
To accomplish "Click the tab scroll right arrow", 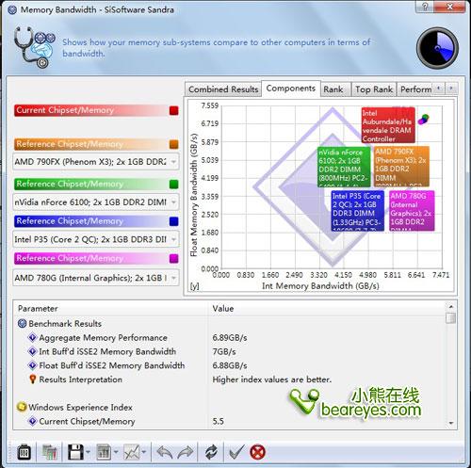I will coord(451,89).
